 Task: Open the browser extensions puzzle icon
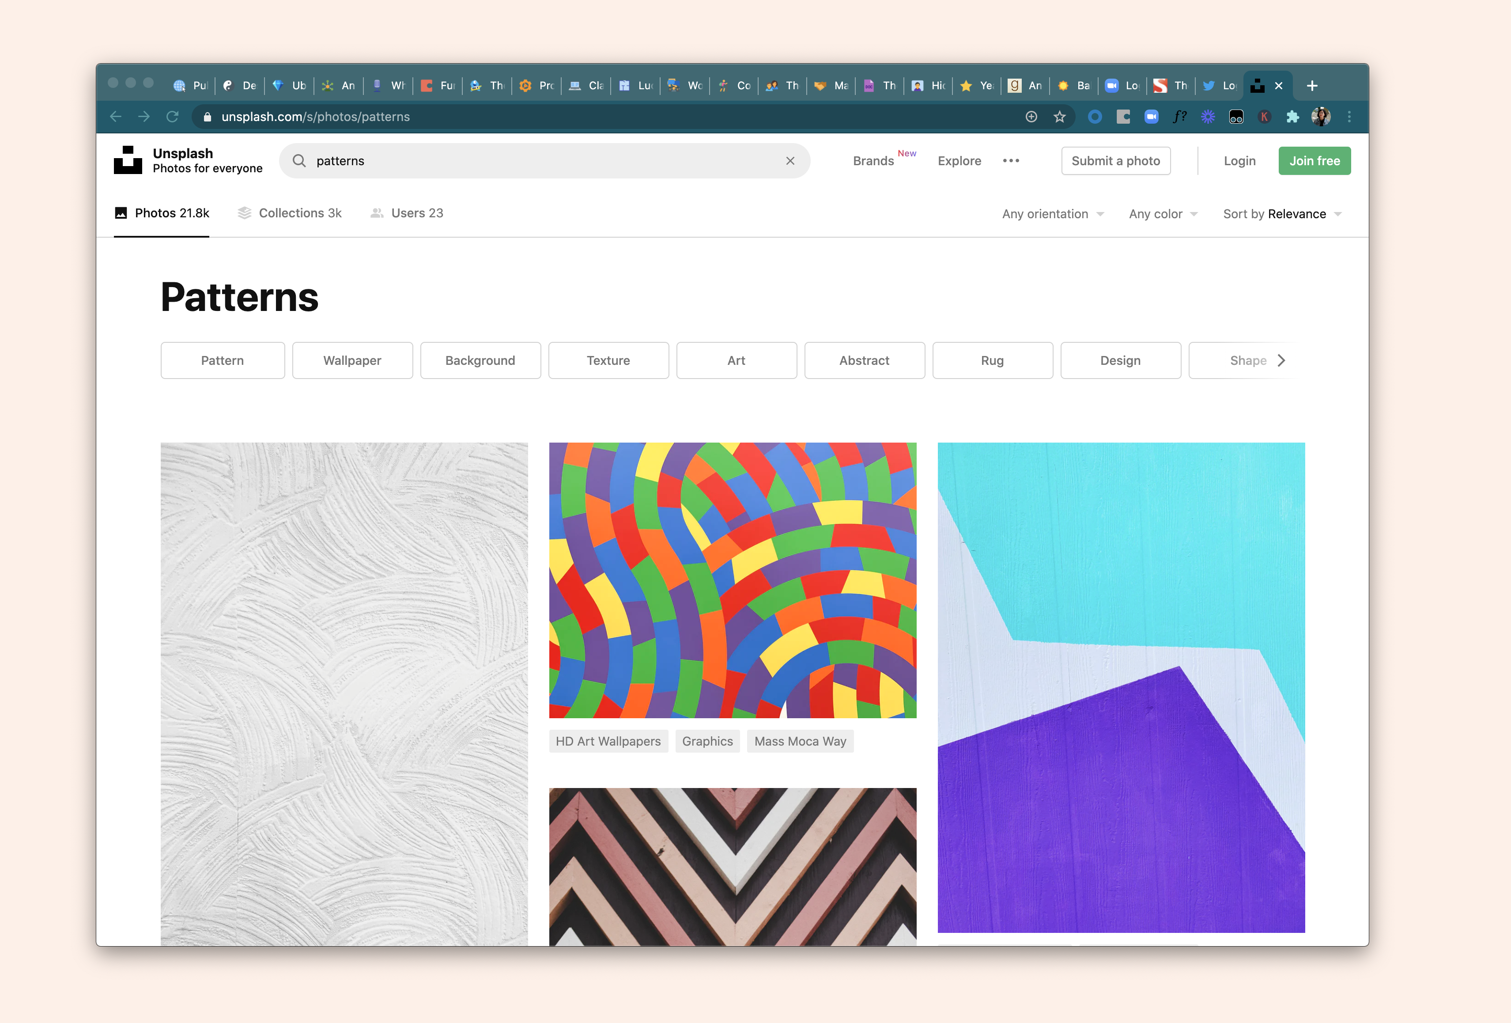[1292, 117]
